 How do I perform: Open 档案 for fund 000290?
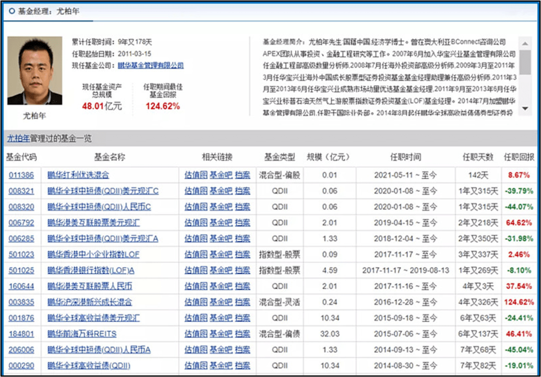[x=242, y=365]
